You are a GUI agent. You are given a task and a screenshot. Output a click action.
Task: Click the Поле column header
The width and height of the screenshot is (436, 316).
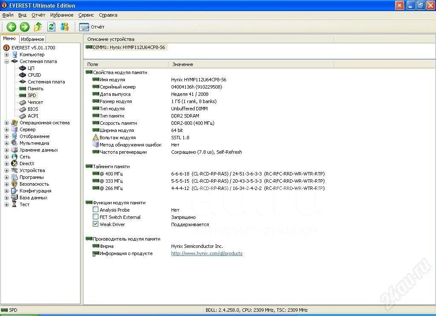click(126, 64)
